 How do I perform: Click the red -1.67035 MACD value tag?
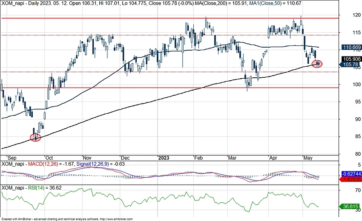coord(351,179)
